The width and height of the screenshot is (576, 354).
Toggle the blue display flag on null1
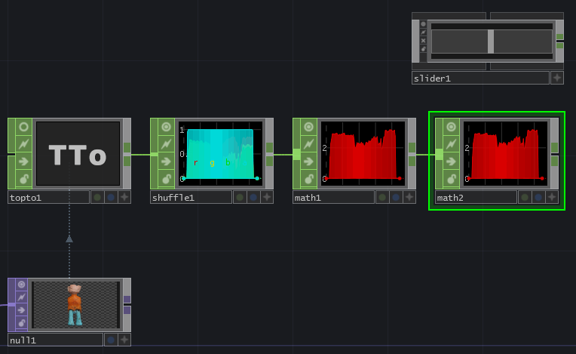coord(111,340)
